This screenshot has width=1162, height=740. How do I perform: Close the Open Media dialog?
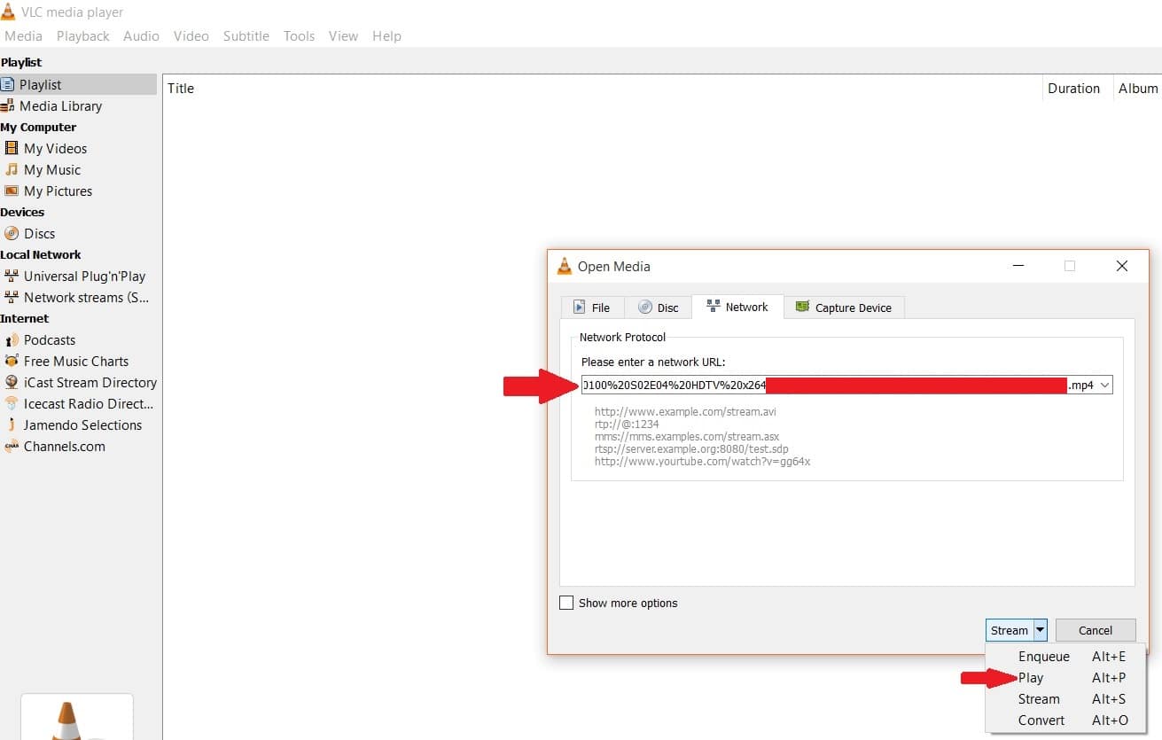(1121, 266)
